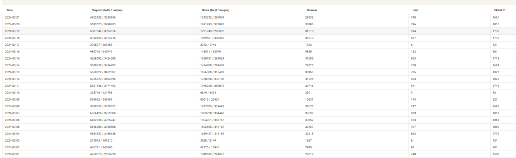Select request value 276507 / 168488
The image size is (516, 158).
102,45
